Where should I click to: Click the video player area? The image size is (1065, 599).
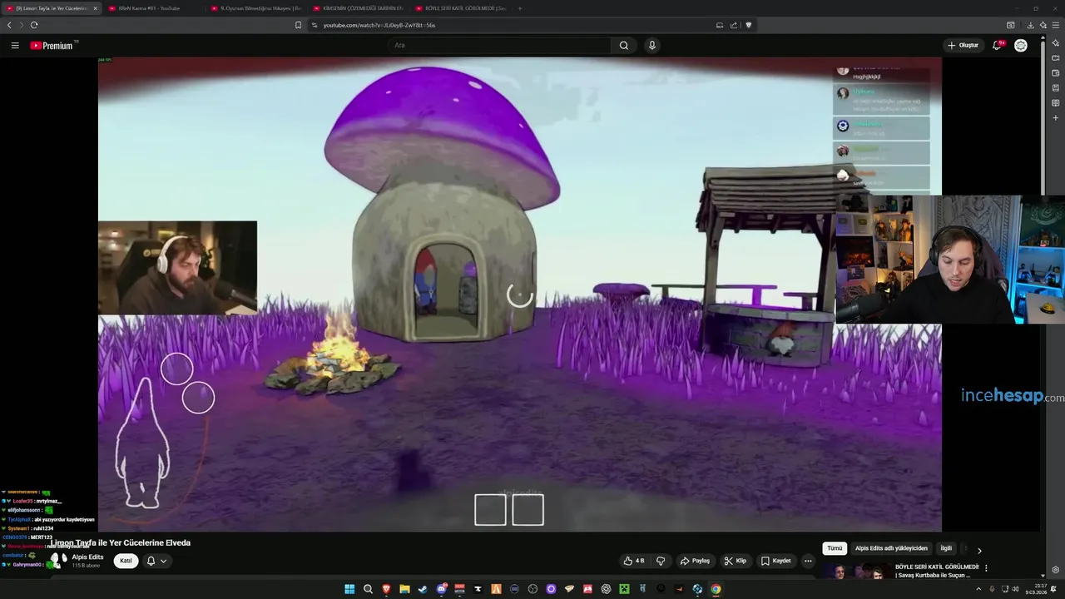click(x=520, y=295)
